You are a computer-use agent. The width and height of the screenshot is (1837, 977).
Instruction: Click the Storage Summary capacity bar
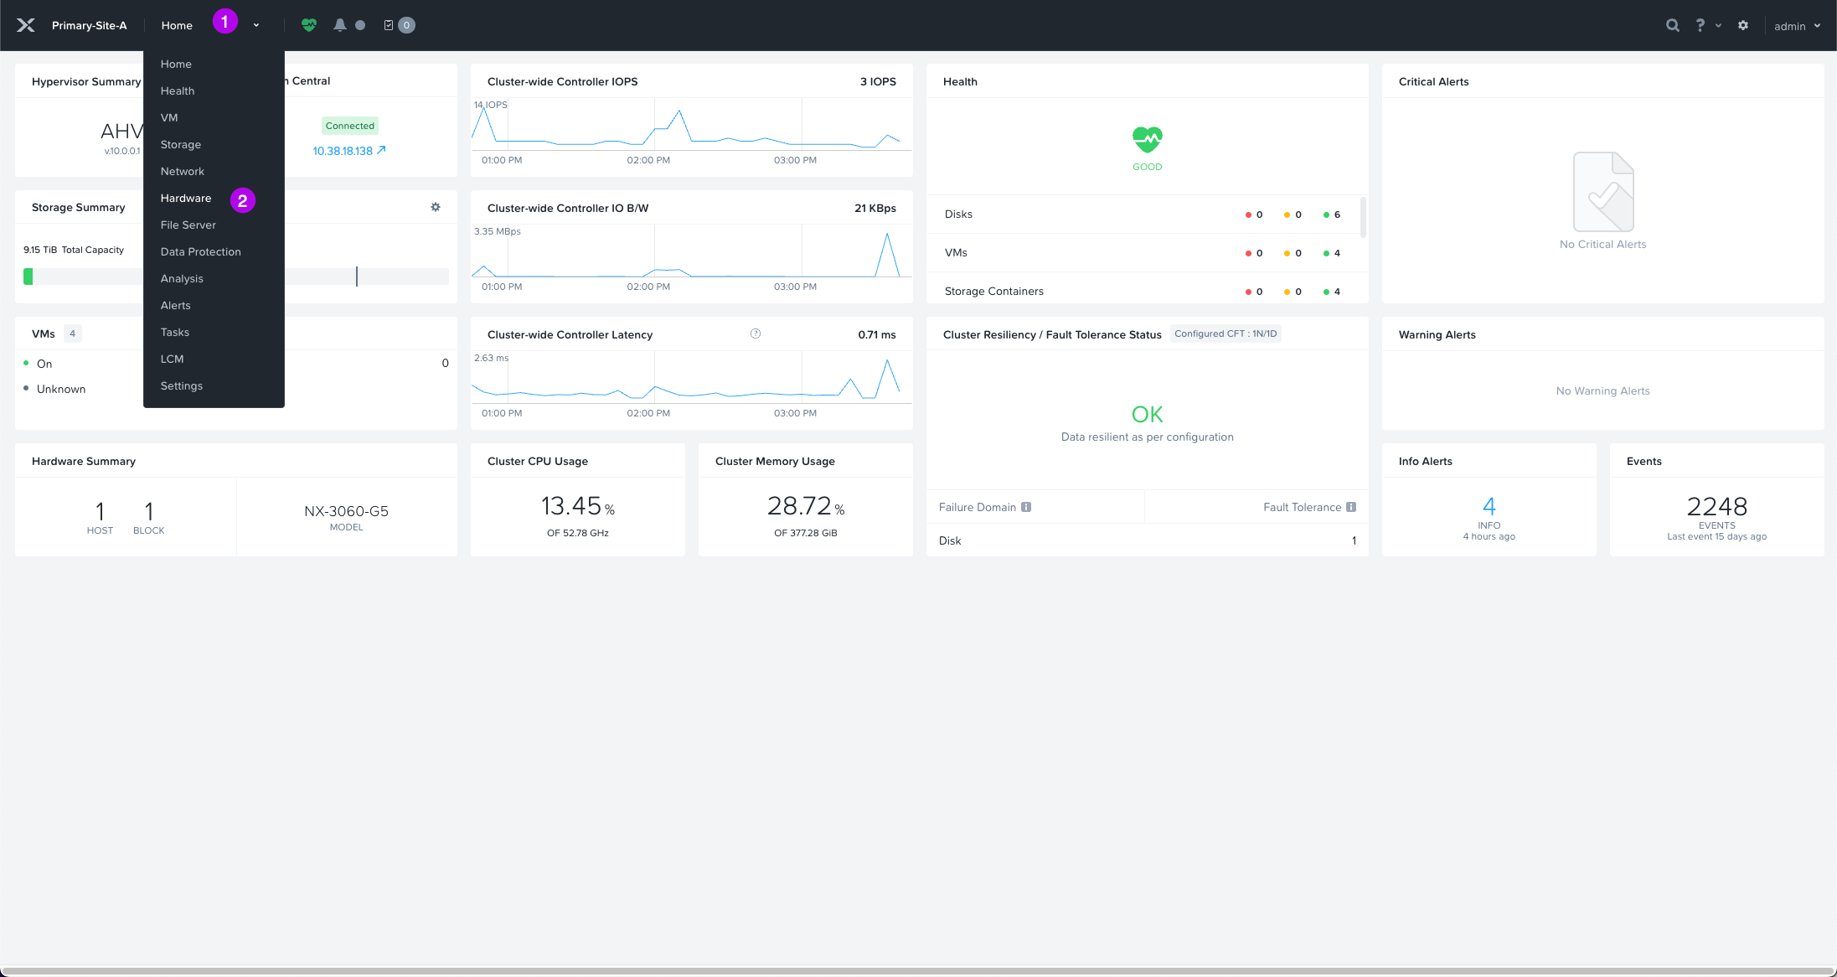[x=236, y=277]
